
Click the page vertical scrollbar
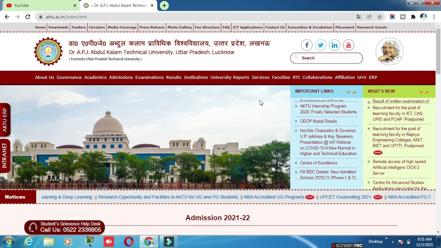click(x=438, y=51)
